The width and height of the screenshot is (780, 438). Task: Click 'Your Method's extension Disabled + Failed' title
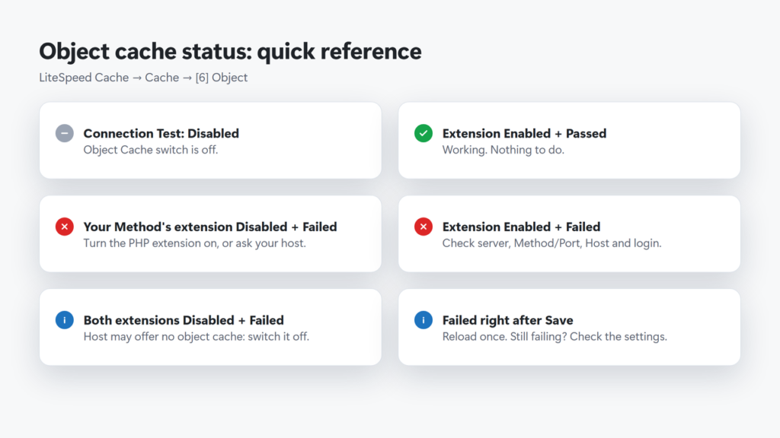click(x=210, y=227)
